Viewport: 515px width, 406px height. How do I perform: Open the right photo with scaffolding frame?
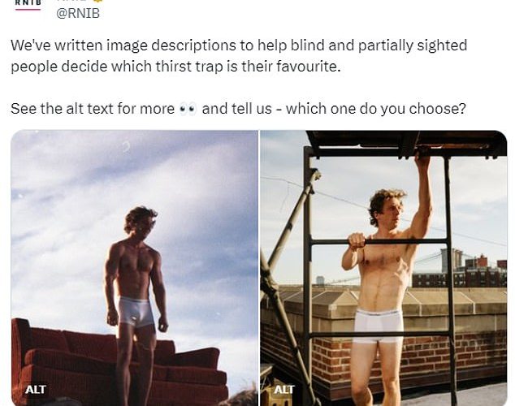pyautogui.click(x=383, y=268)
